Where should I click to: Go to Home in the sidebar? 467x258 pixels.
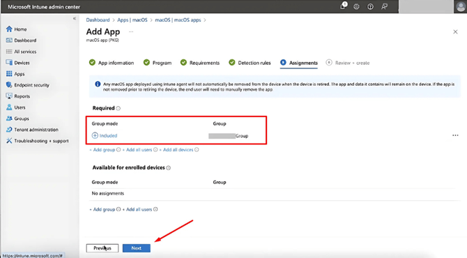pos(20,29)
